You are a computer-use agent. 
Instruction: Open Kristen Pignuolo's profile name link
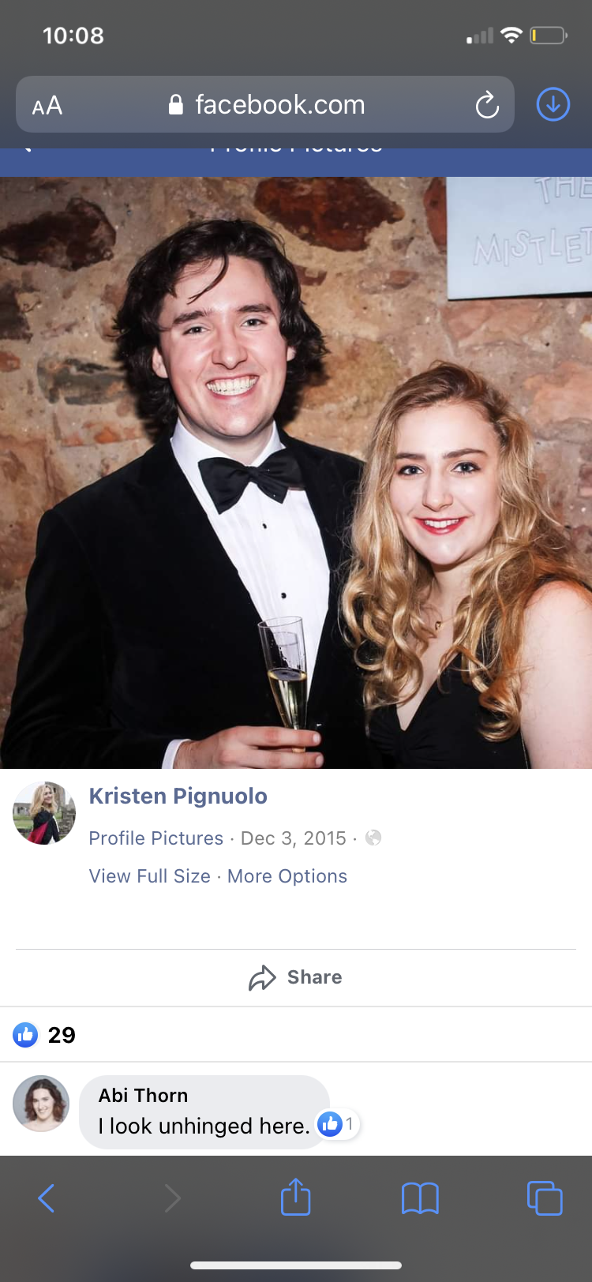[178, 796]
